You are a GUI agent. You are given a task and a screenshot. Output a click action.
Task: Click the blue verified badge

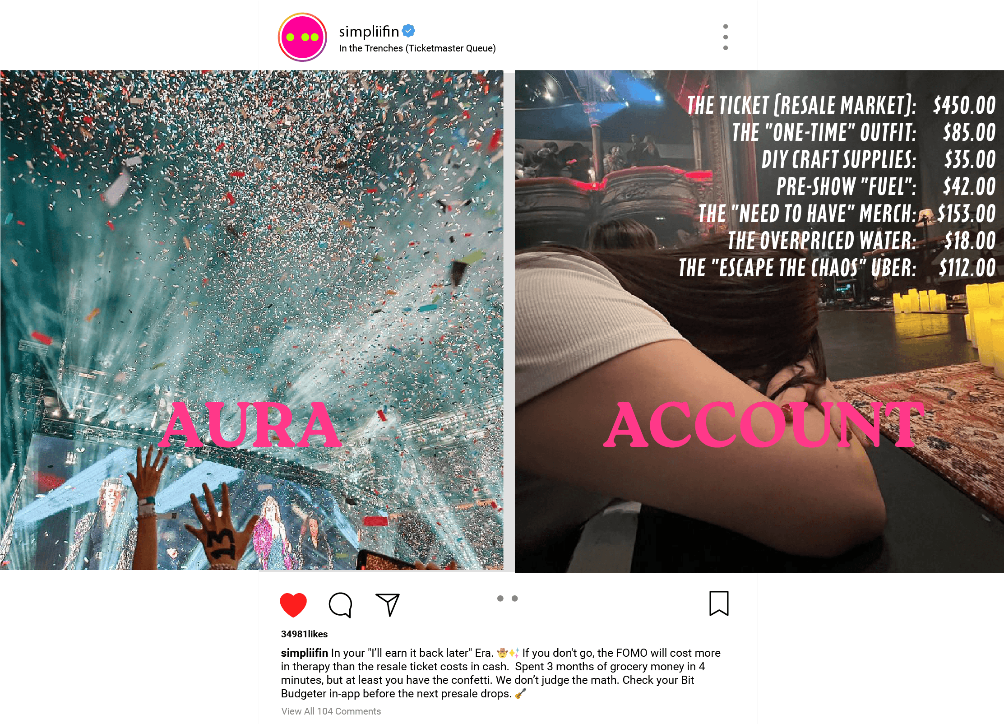[x=408, y=31]
